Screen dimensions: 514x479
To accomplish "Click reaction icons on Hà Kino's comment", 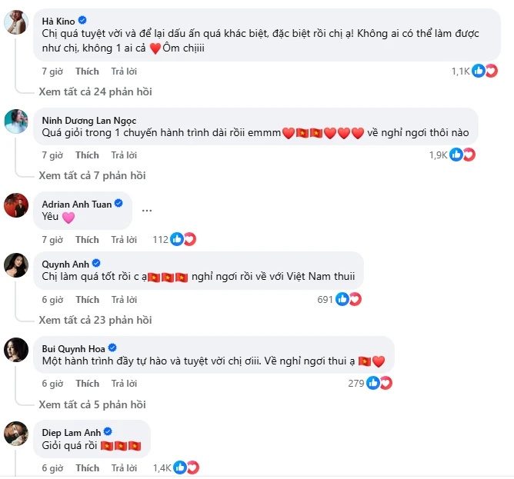I will click(486, 71).
